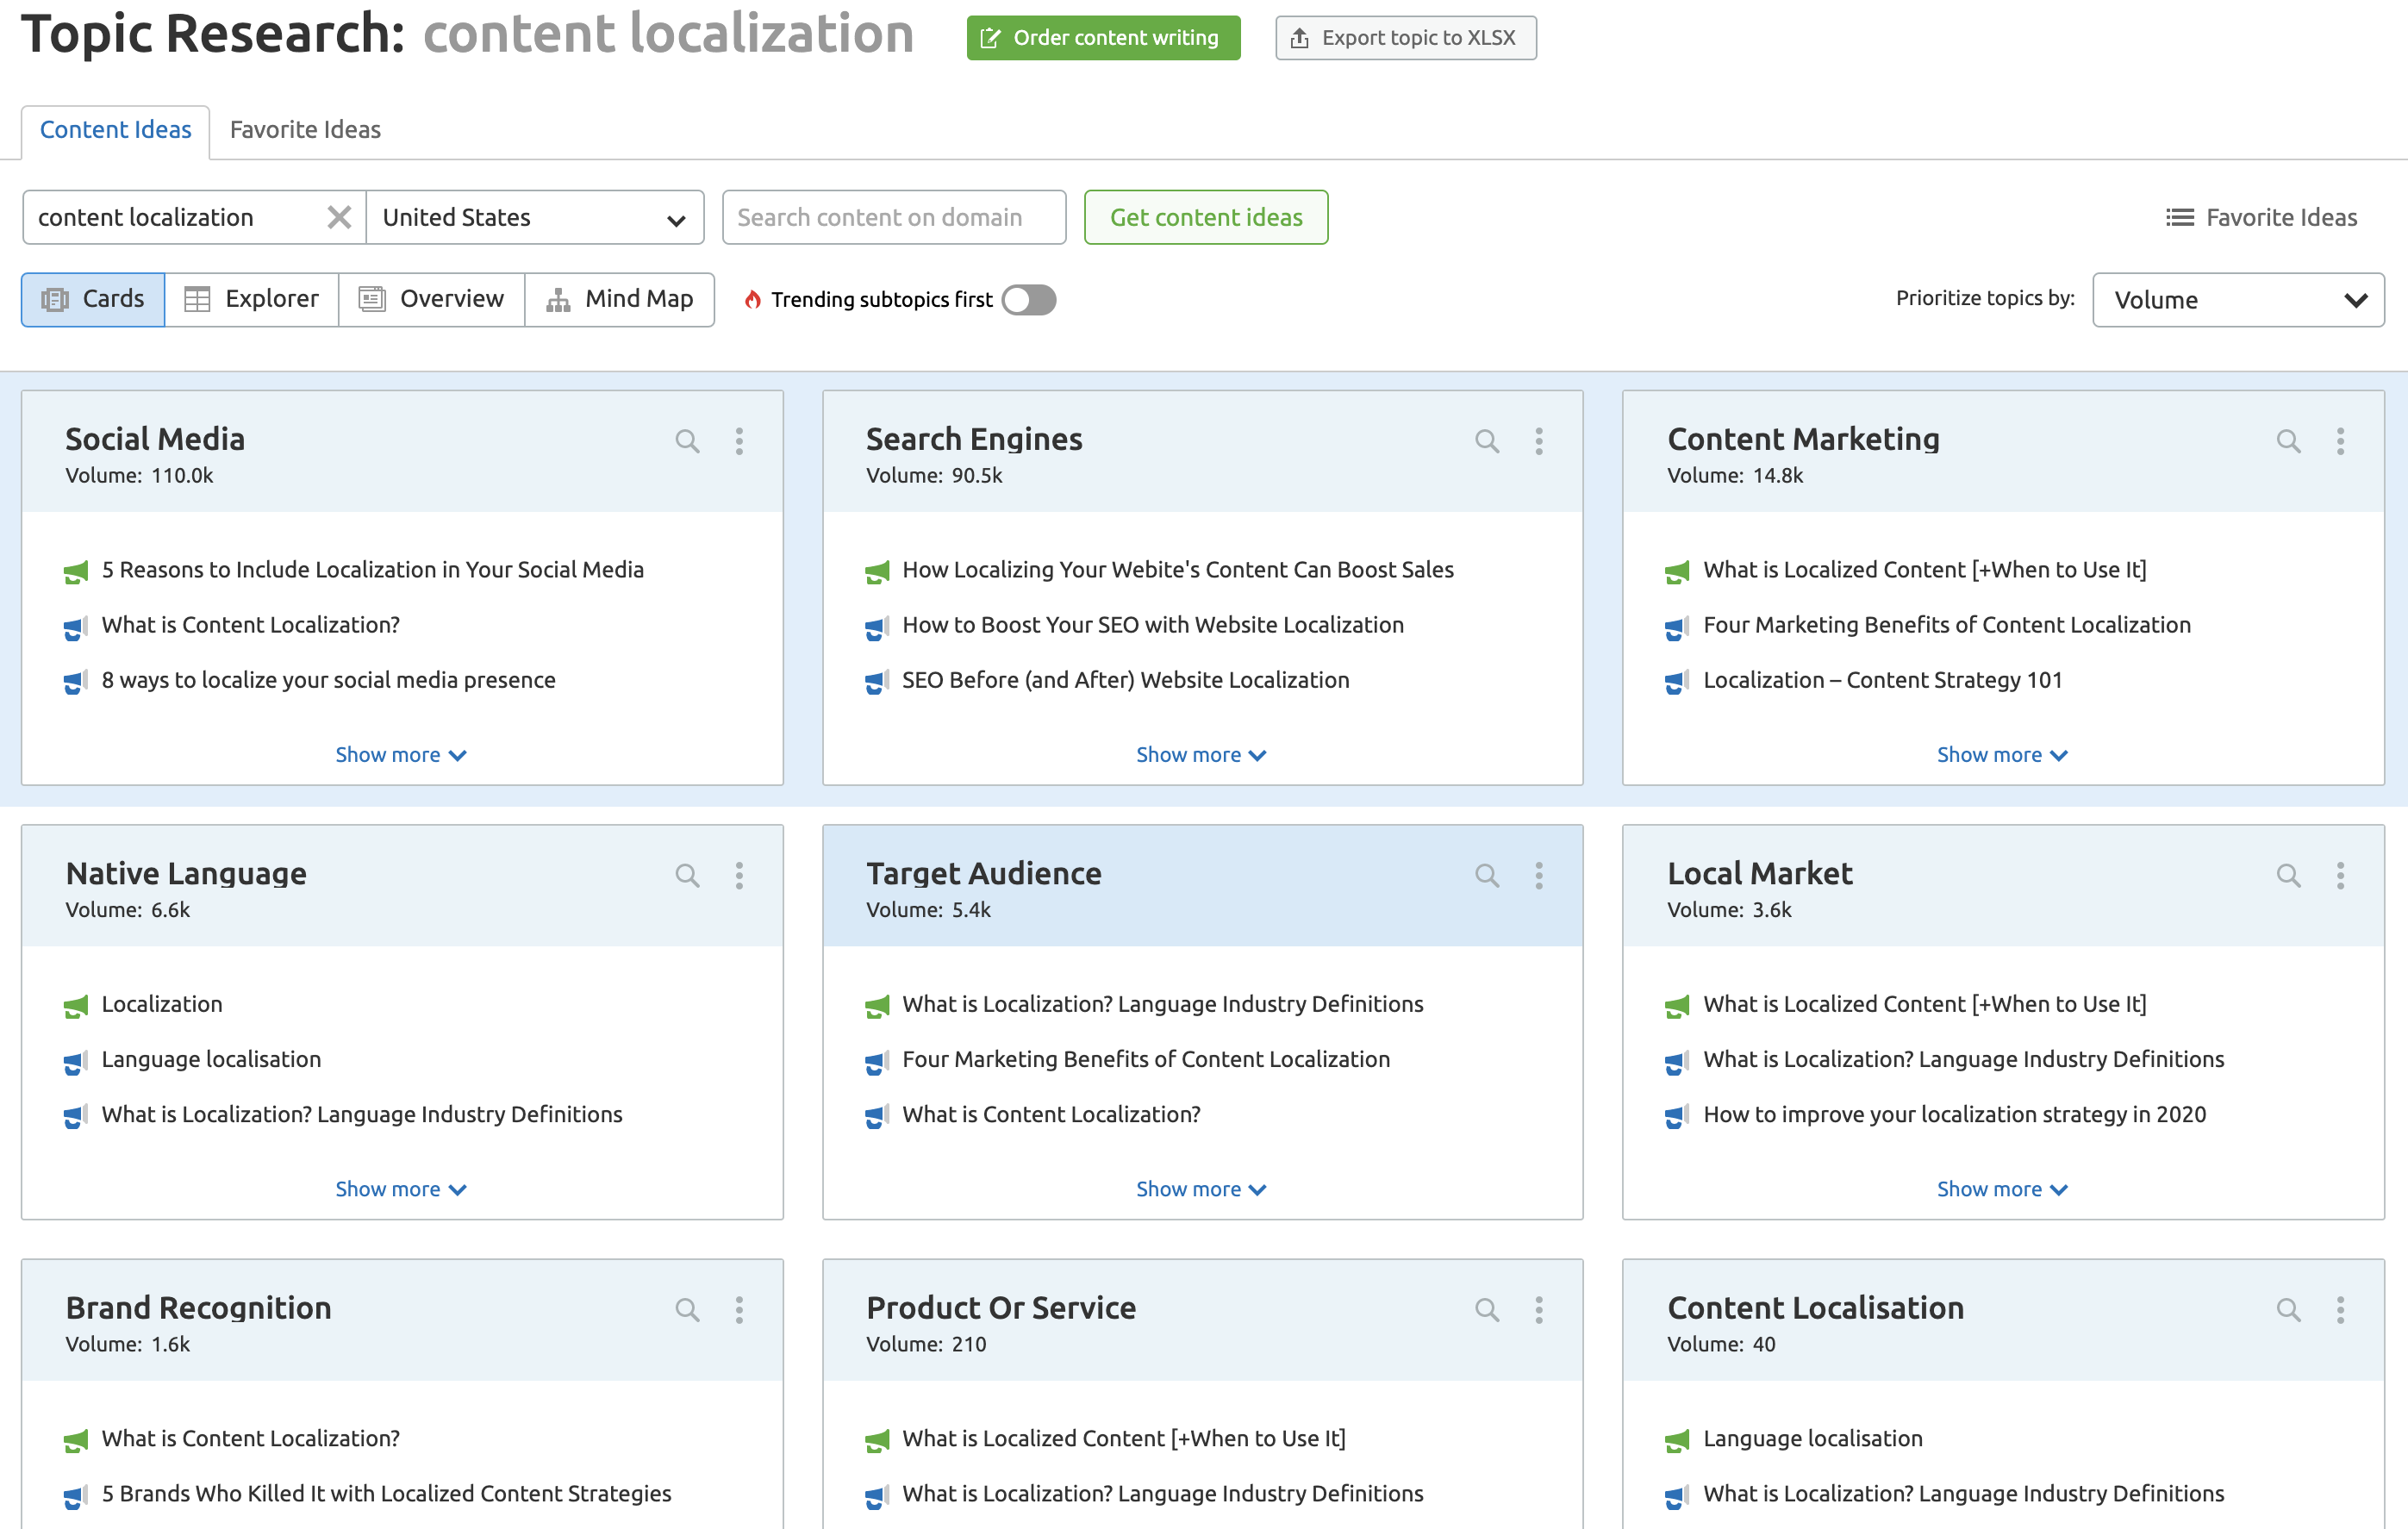2408x1529 pixels.
Task: Click the three-dot menu on Search Engines card
Action: pos(1539,440)
